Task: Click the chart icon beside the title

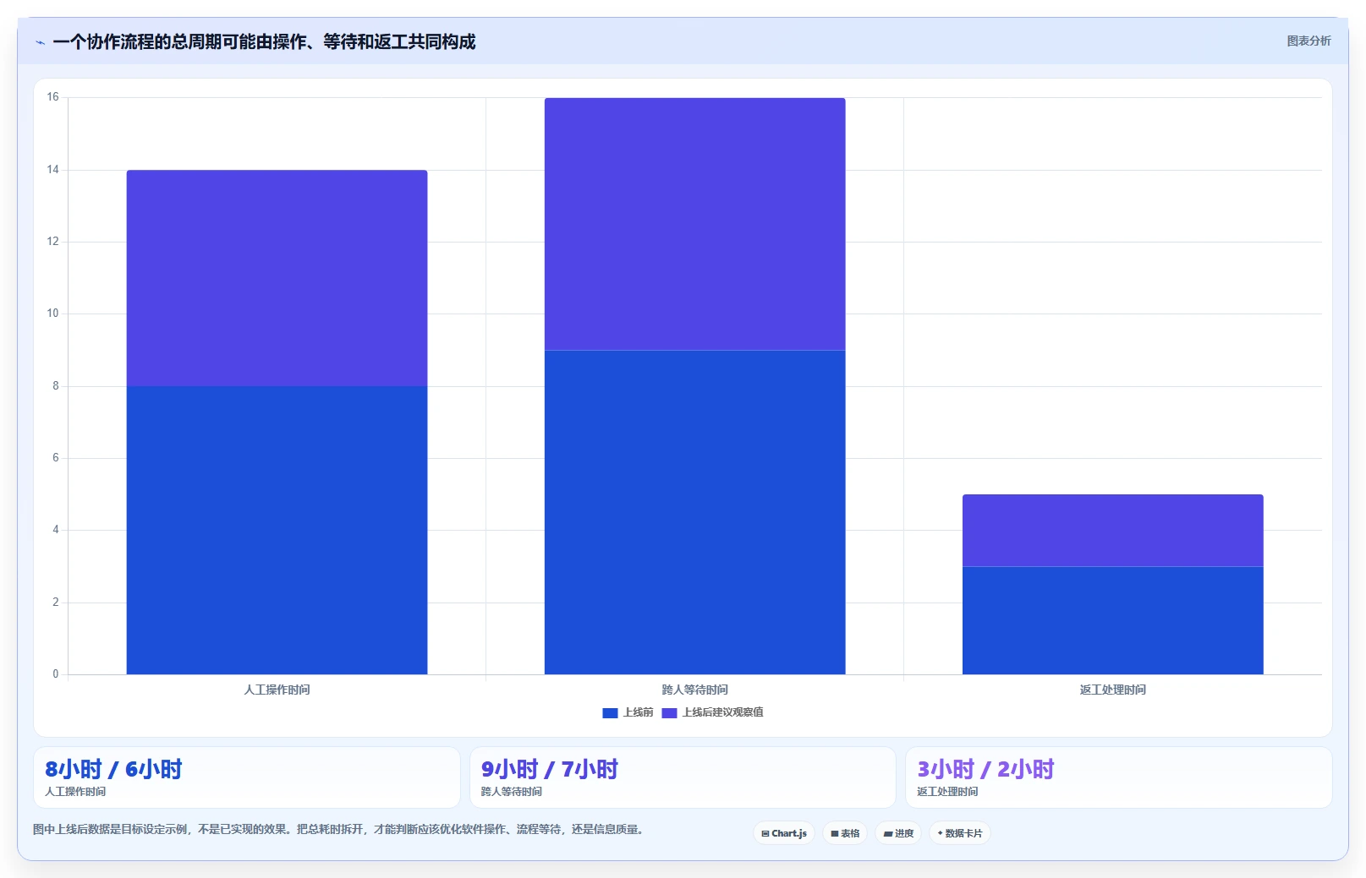Action: click(x=40, y=42)
